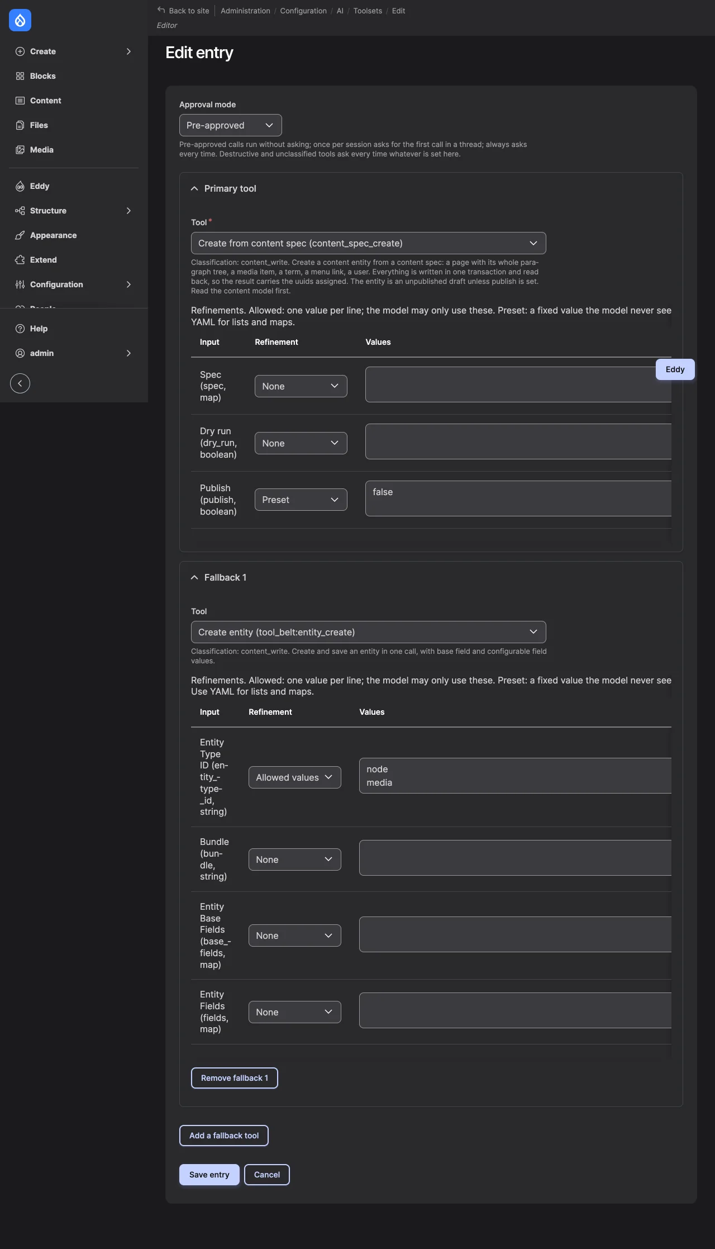This screenshot has width=715, height=1249.
Task: Open the Dry run refinement dropdown
Action: (x=301, y=443)
